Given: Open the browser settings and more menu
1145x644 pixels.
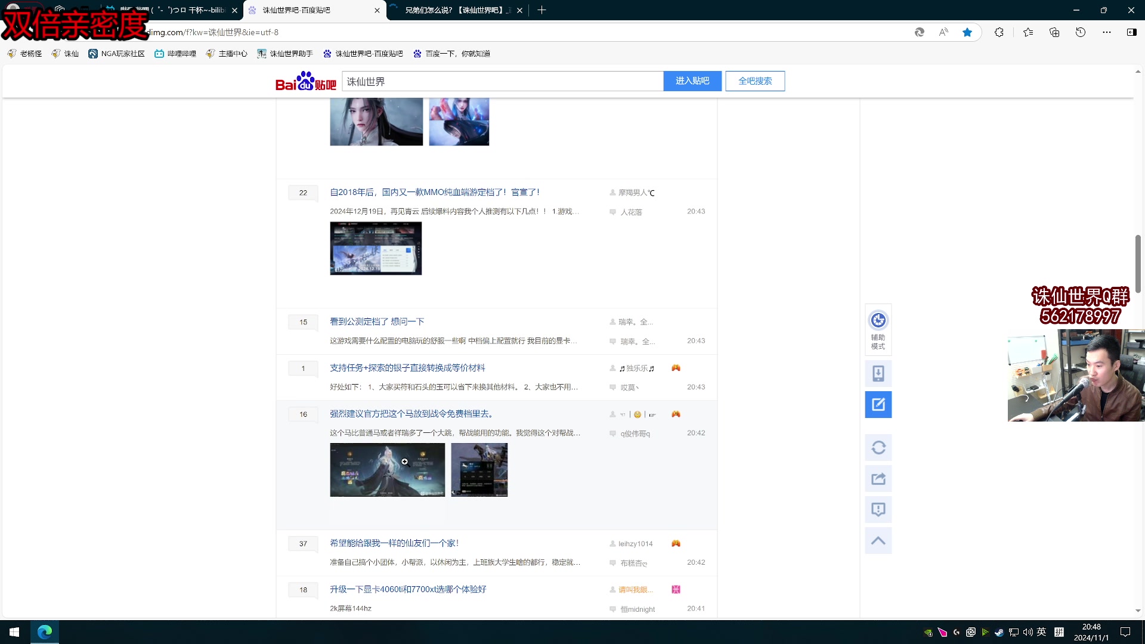Looking at the screenshot, I should point(1107,32).
